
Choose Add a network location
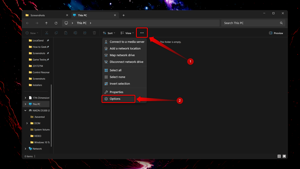pyautogui.click(x=125, y=49)
